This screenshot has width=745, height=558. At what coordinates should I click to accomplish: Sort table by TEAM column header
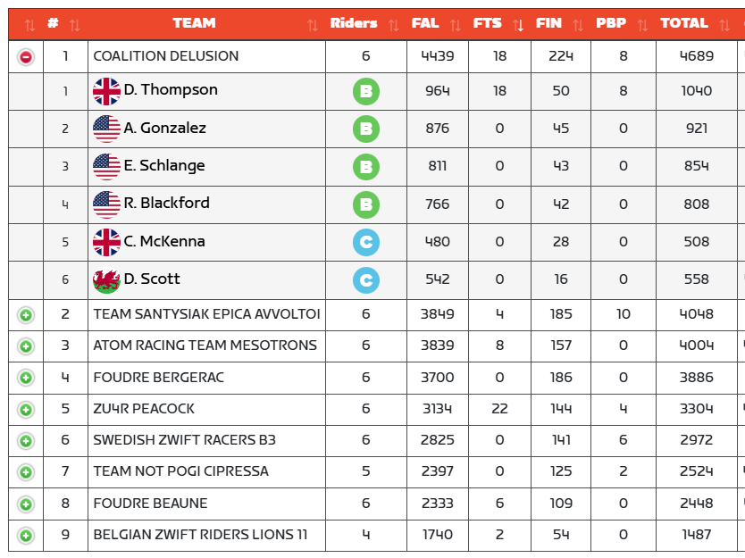[x=194, y=24]
